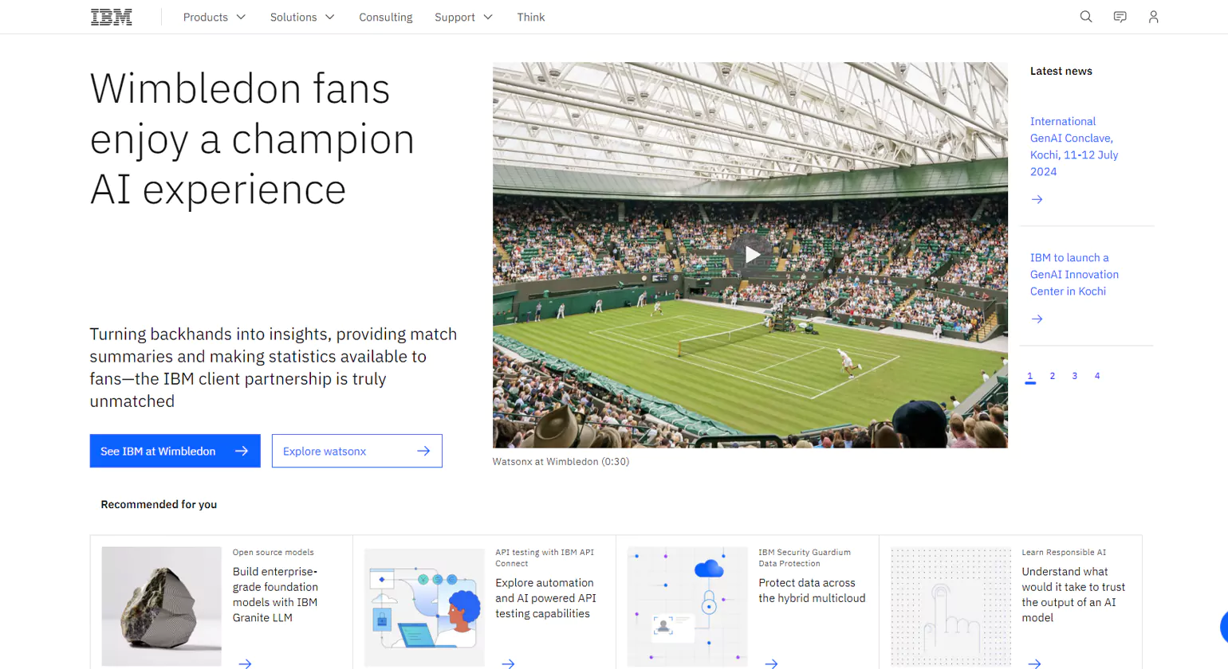
Task: Play the Wimbledon video
Action: click(751, 255)
